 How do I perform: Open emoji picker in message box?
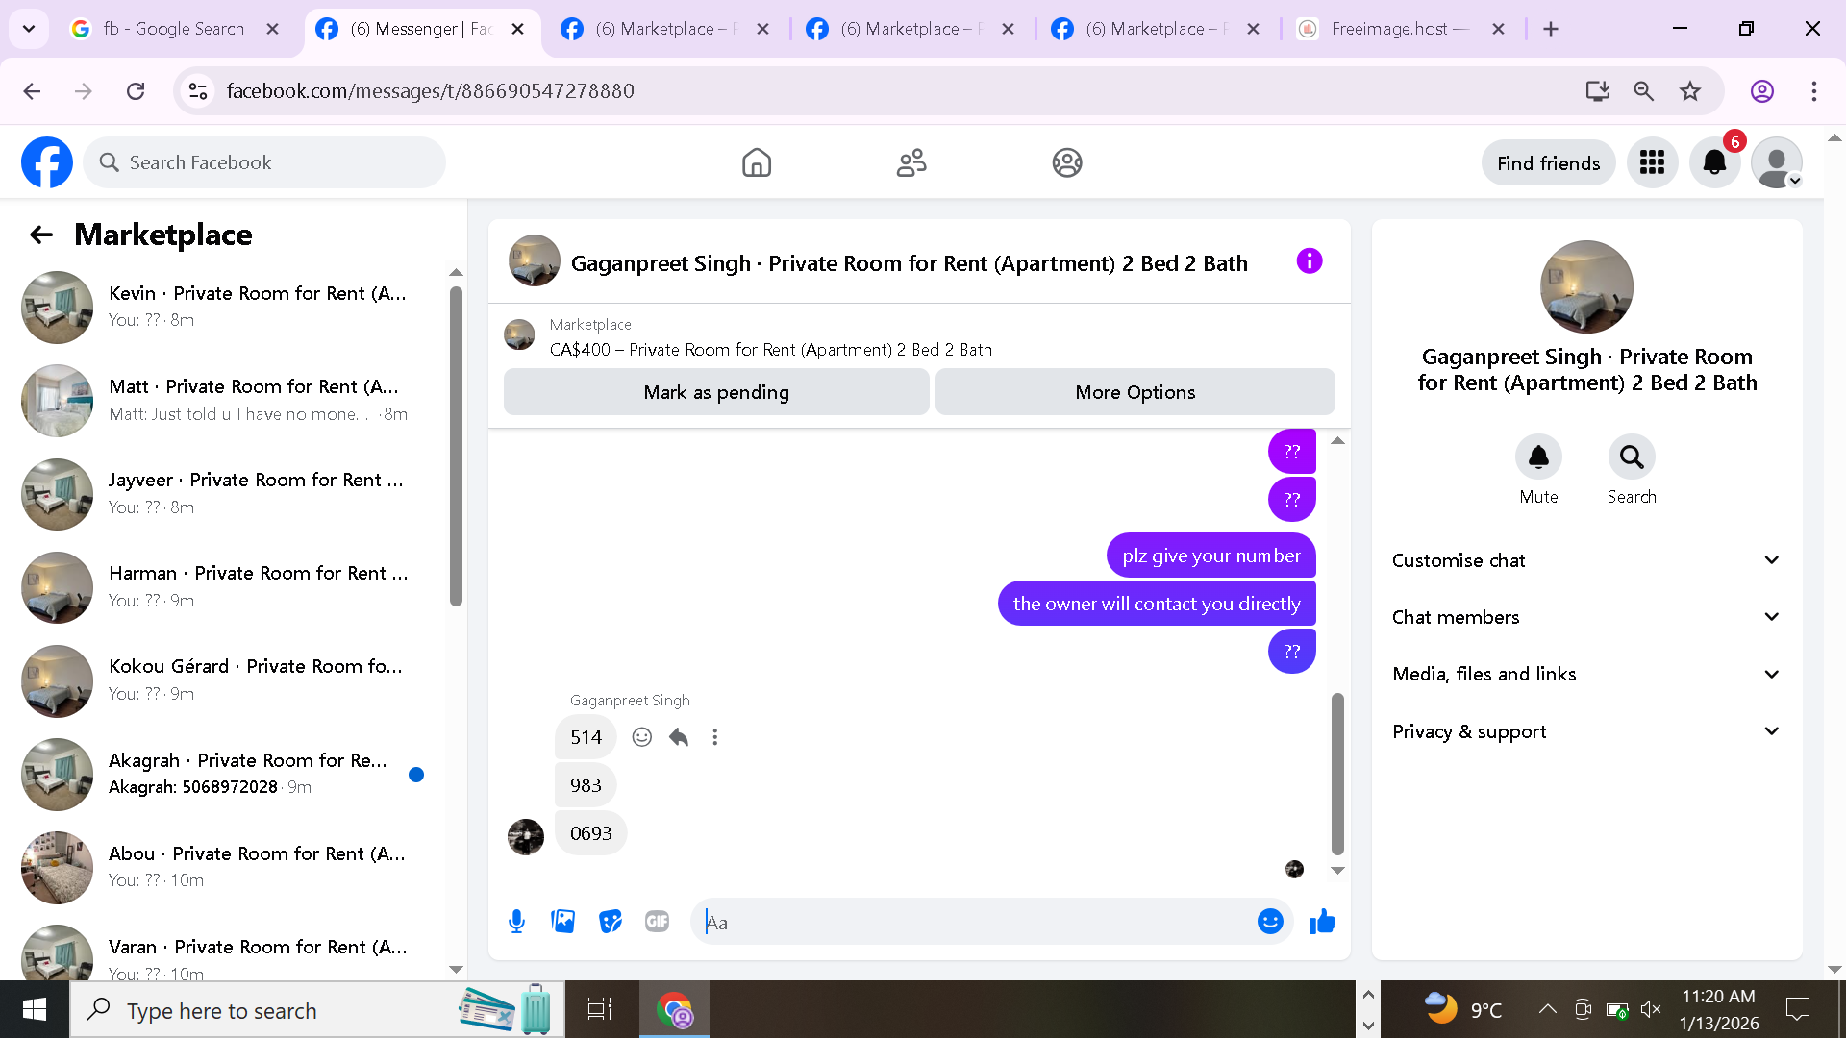click(x=1270, y=922)
